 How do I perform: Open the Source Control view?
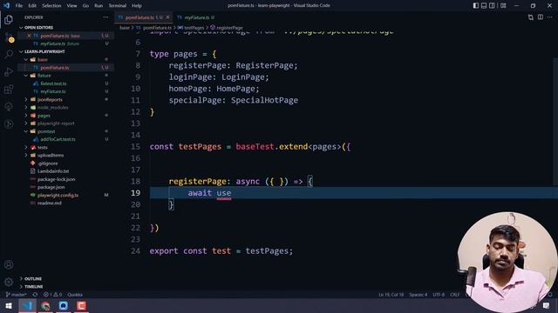pyautogui.click(x=9, y=37)
